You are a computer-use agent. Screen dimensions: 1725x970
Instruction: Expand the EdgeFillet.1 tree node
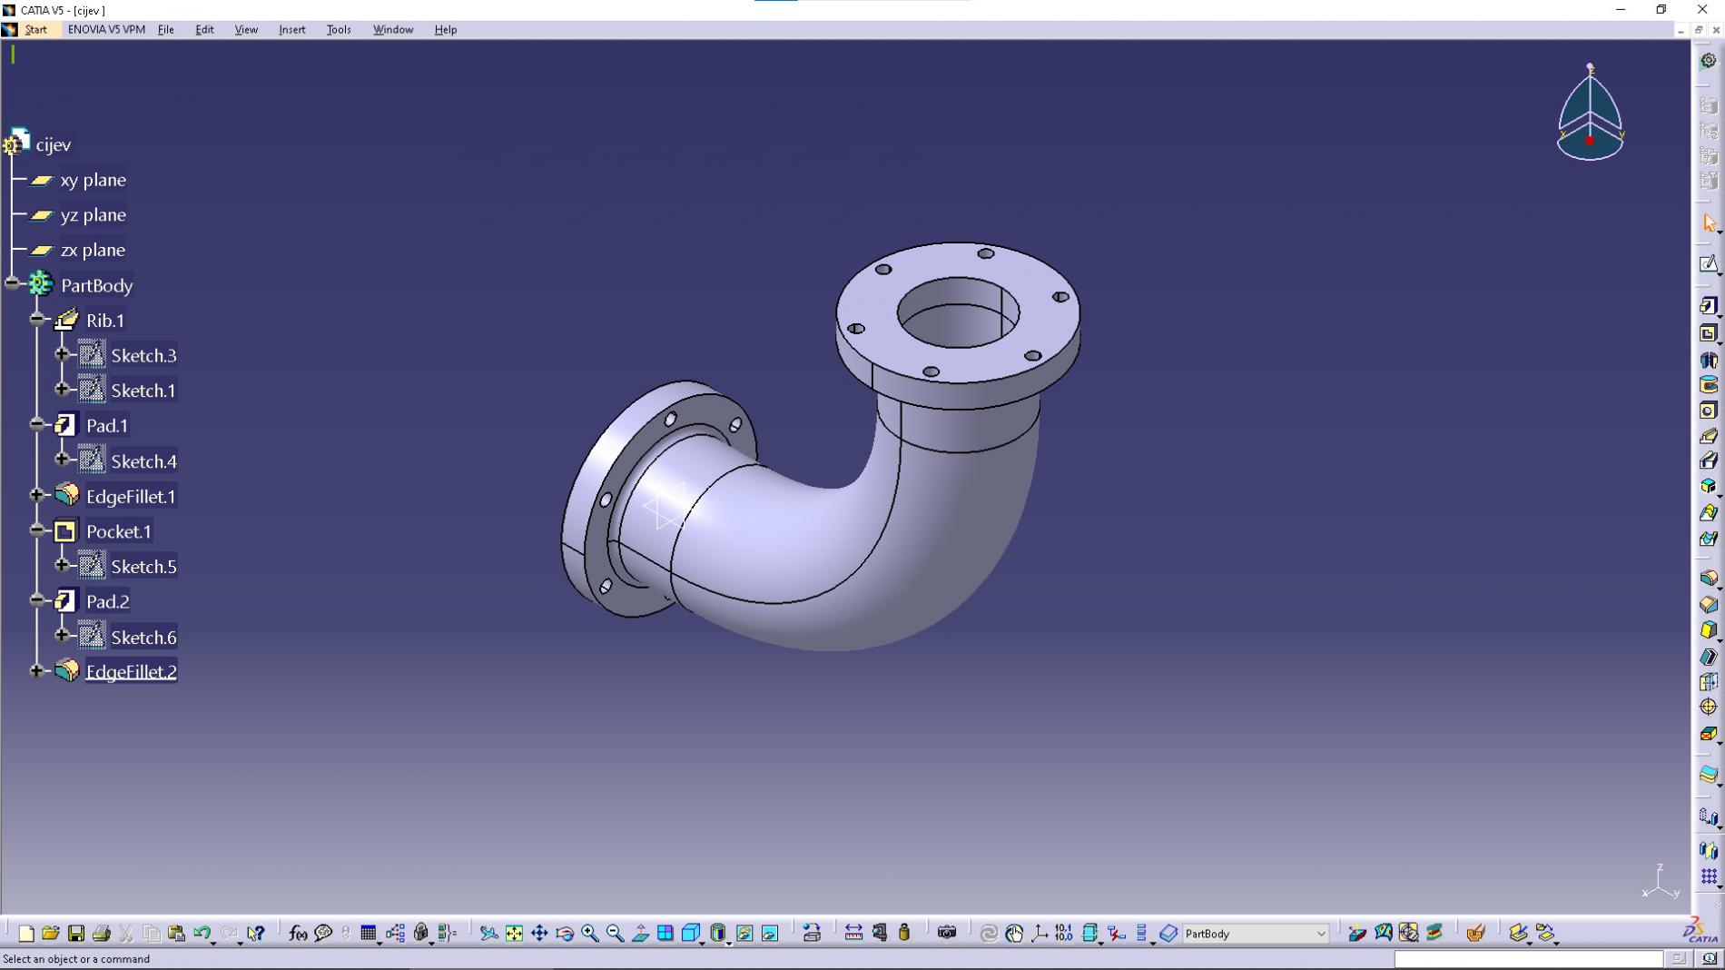[x=37, y=495]
